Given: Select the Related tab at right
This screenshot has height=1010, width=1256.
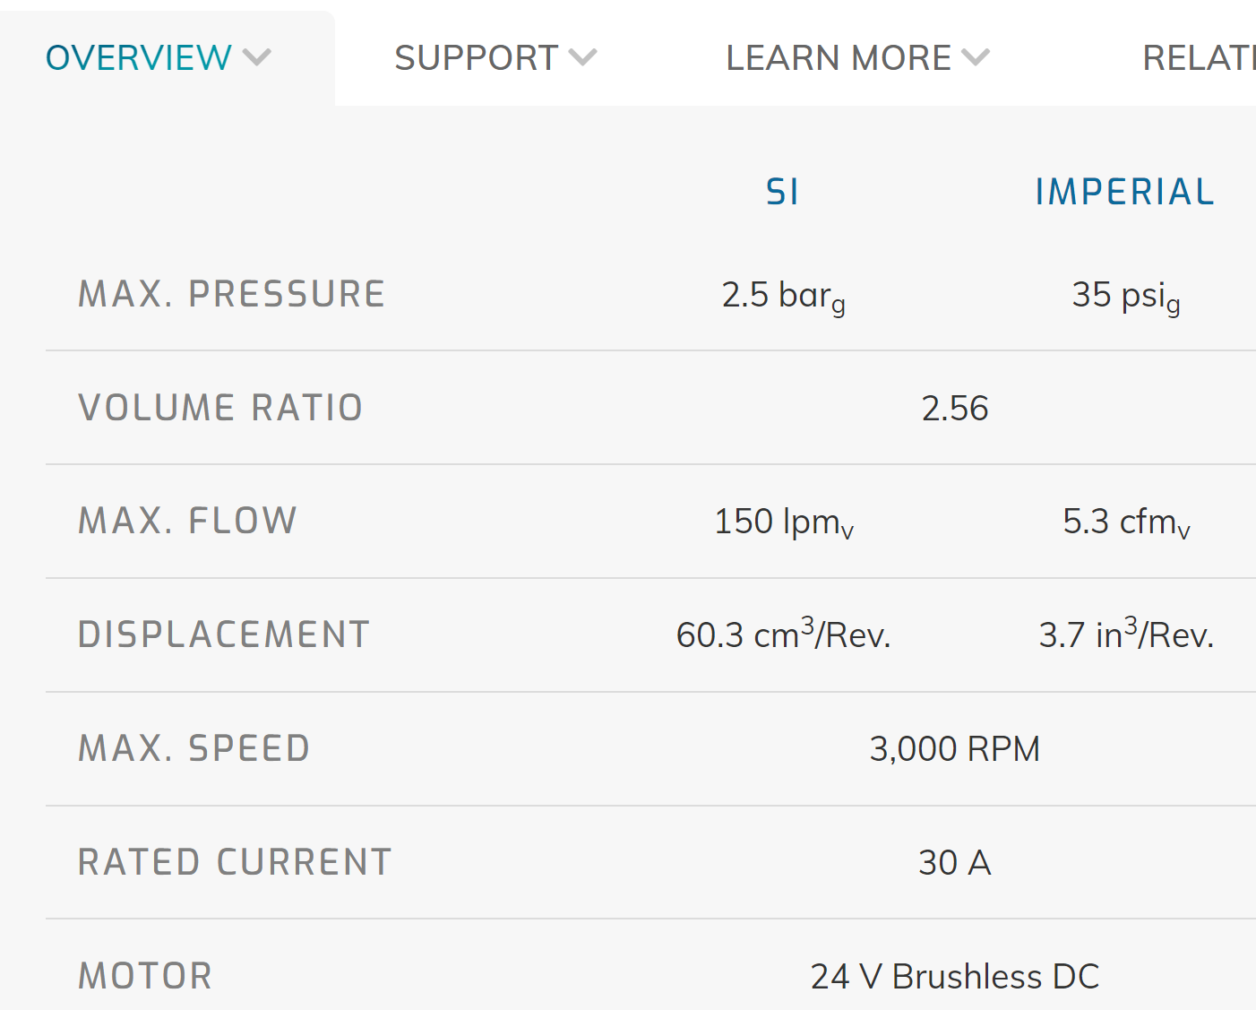Looking at the screenshot, I should pyautogui.click(x=1200, y=58).
